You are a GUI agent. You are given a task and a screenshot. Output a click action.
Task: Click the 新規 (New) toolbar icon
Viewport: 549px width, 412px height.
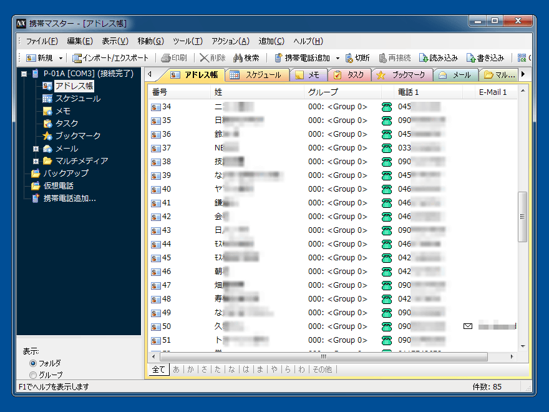click(31, 58)
